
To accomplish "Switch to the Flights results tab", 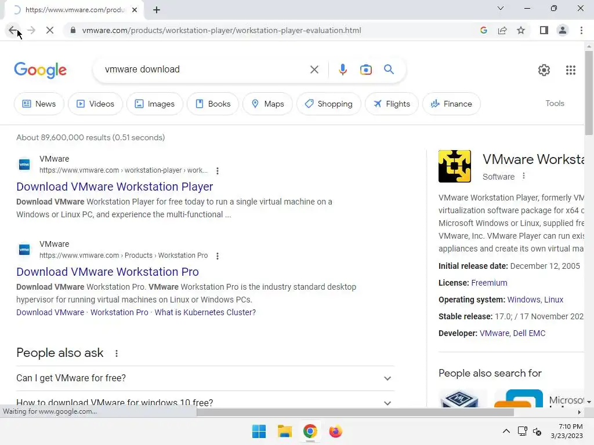I will [x=392, y=104].
